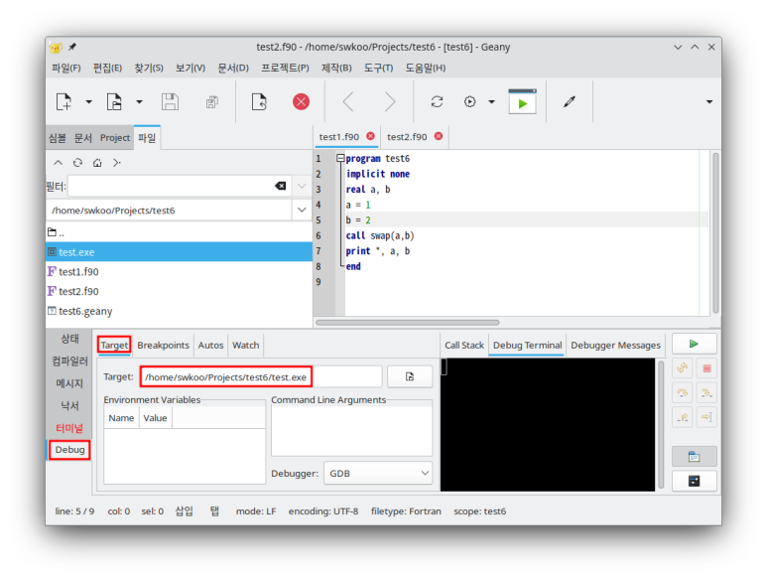The width and height of the screenshot is (767, 579).
Task: Expand the toolbar overflow arrow
Action: point(709,102)
